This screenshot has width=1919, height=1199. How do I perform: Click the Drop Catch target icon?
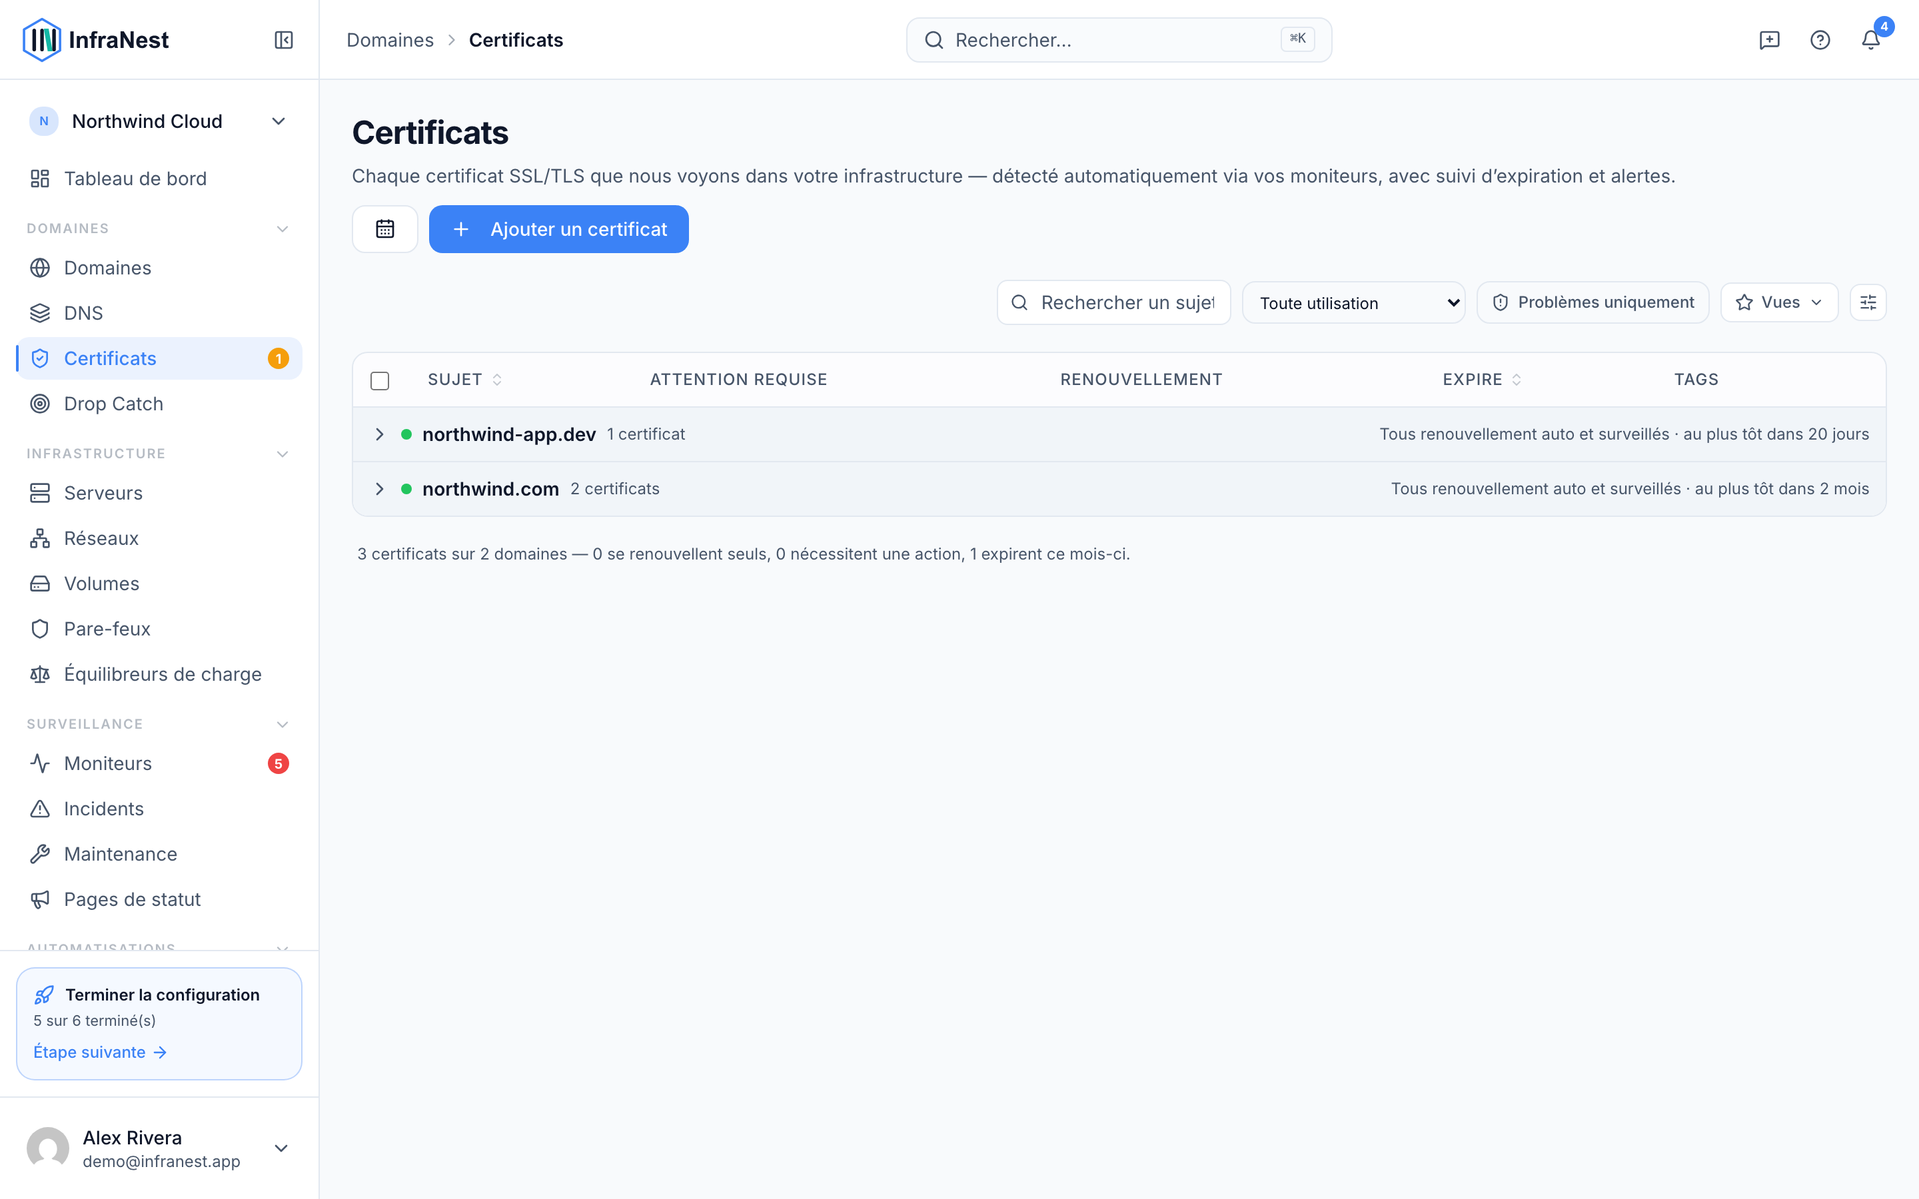pos(40,404)
